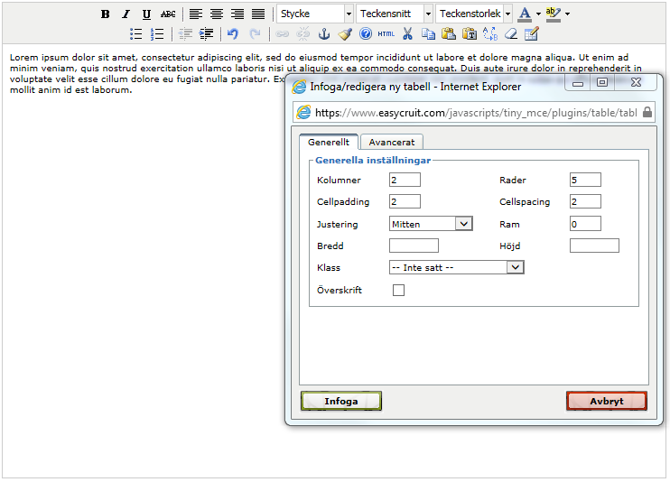
Task: Align text left
Action: click(x=196, y=14)
